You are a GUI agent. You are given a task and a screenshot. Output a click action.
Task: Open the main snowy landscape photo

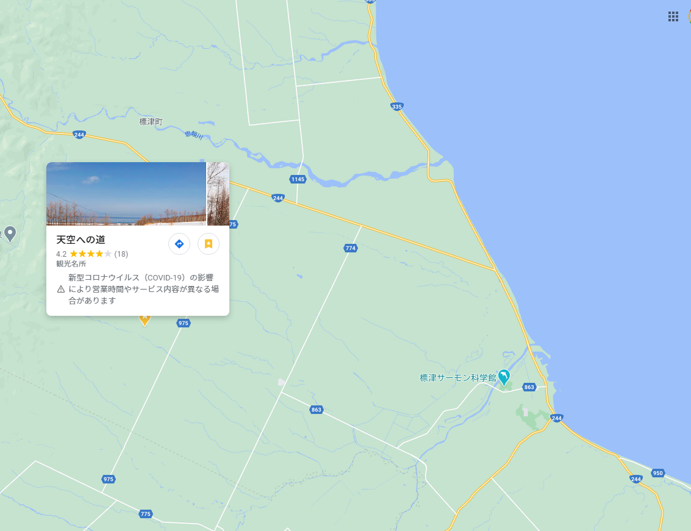(x=126, y=194)
